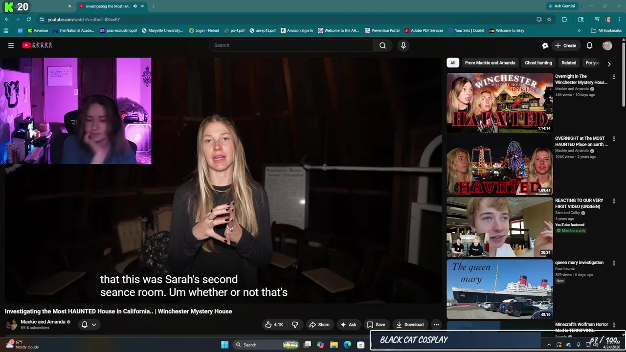
Task: Open the YouTube guide hamburger menu
Action: click(11, 45)
